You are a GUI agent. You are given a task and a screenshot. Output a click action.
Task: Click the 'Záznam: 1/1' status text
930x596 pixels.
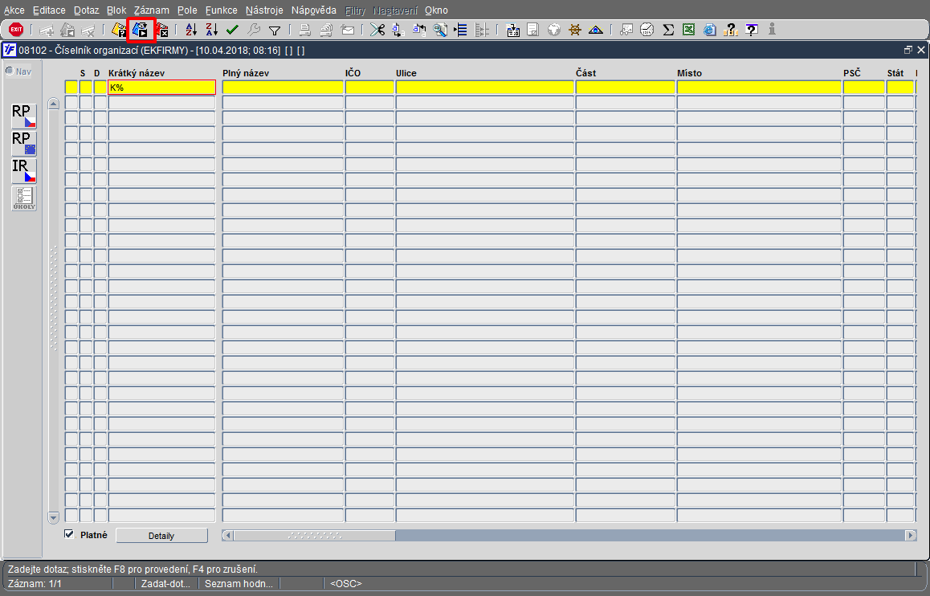(35, 583)
